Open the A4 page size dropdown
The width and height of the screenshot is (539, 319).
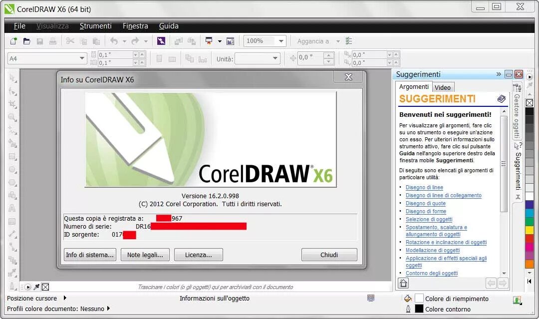(82, 58)
